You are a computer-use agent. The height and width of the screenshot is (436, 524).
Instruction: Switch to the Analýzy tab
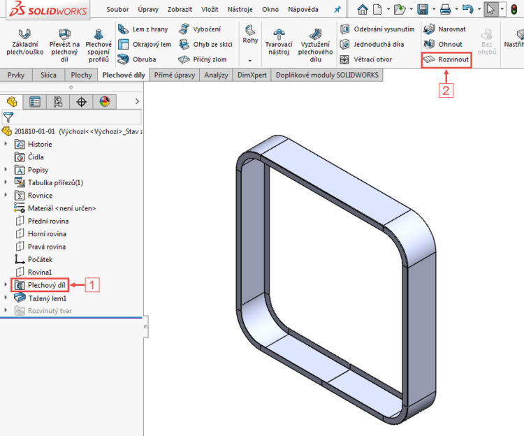click(216, 75)
